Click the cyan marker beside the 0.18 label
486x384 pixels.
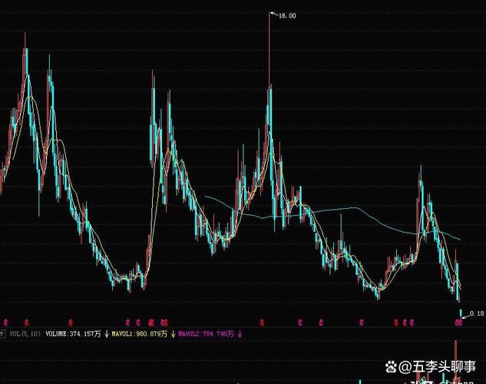[x=461, y=312]
